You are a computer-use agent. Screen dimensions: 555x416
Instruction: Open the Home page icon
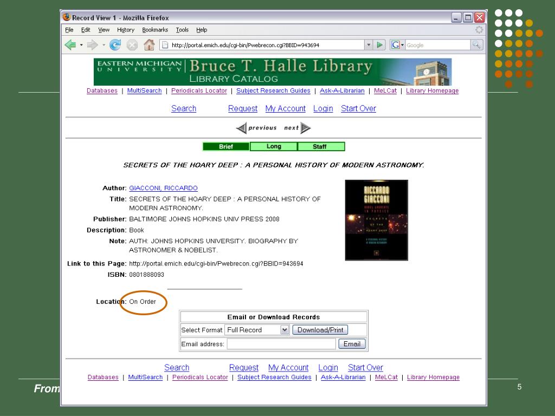[149, 44]
